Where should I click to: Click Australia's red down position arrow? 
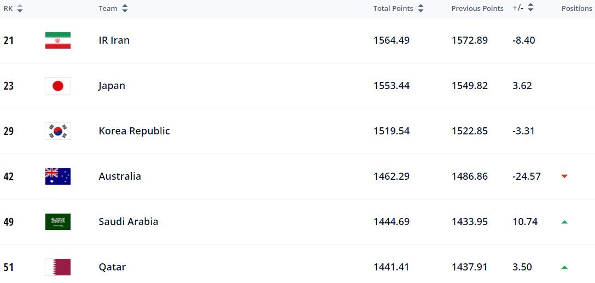pos(564,176)
